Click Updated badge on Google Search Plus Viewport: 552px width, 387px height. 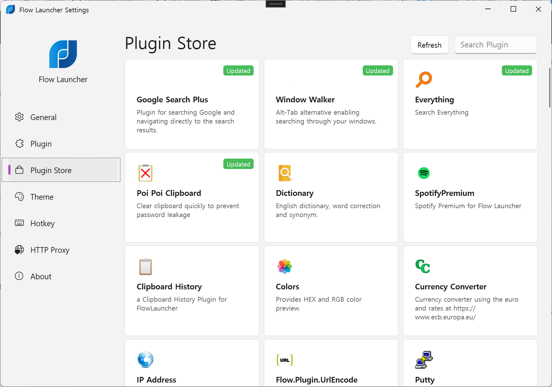[238, 71]
